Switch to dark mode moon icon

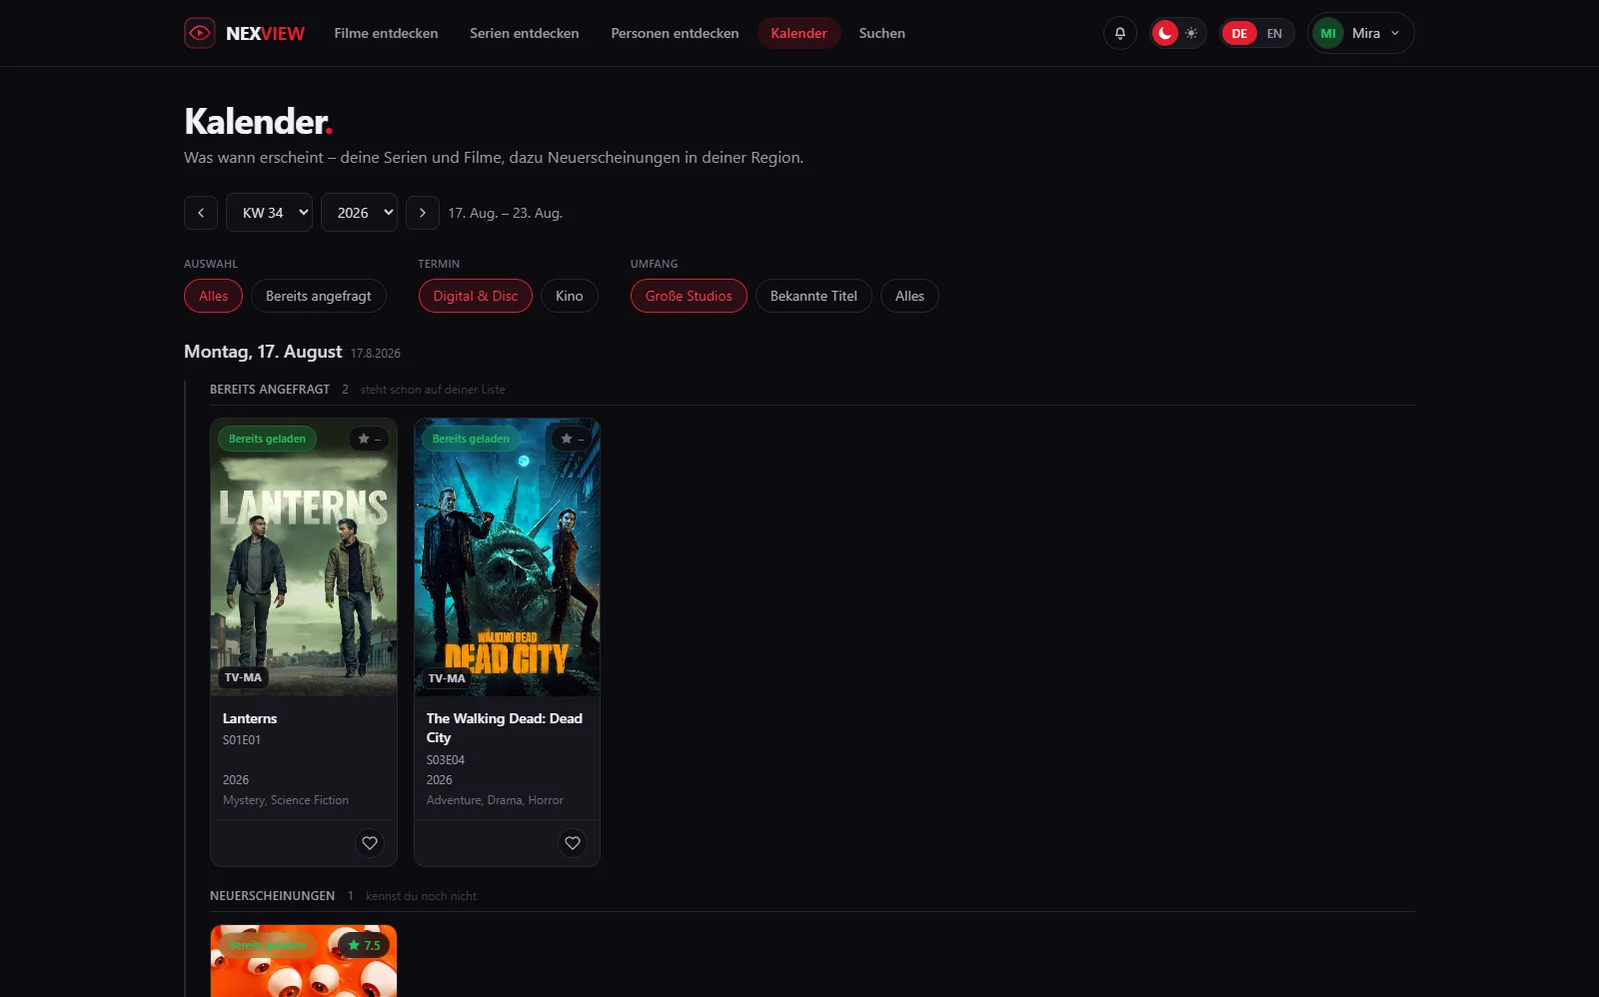pyautogui.click(x=1165, y=33)
